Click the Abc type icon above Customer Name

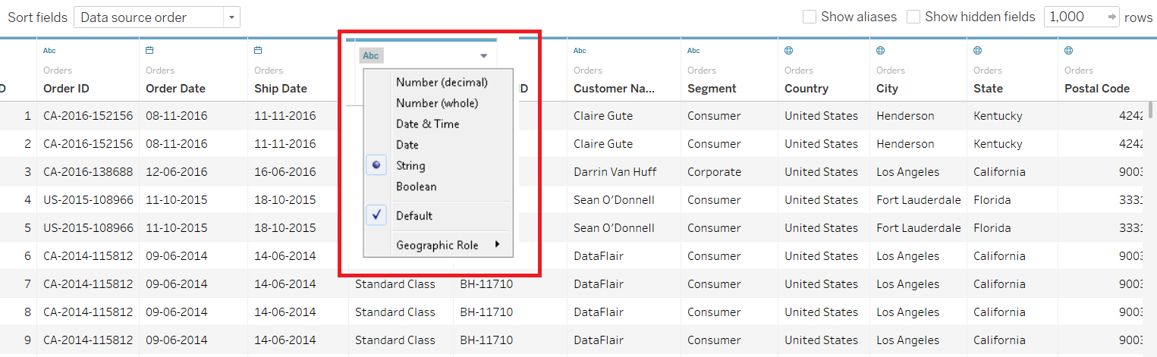tap(580, 51)
